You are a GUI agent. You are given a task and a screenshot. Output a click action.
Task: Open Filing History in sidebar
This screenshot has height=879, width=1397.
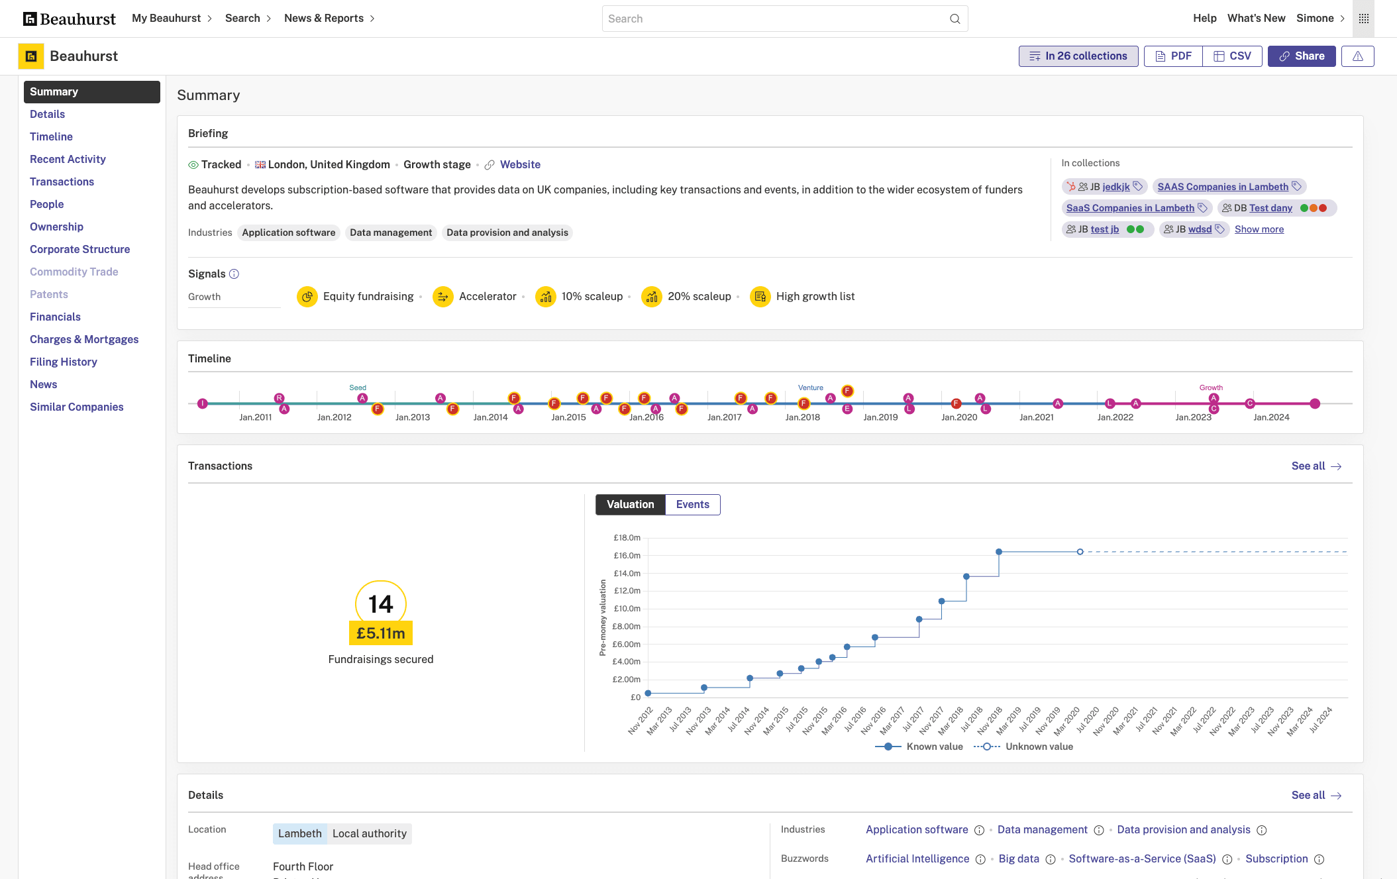pos(63,362)
